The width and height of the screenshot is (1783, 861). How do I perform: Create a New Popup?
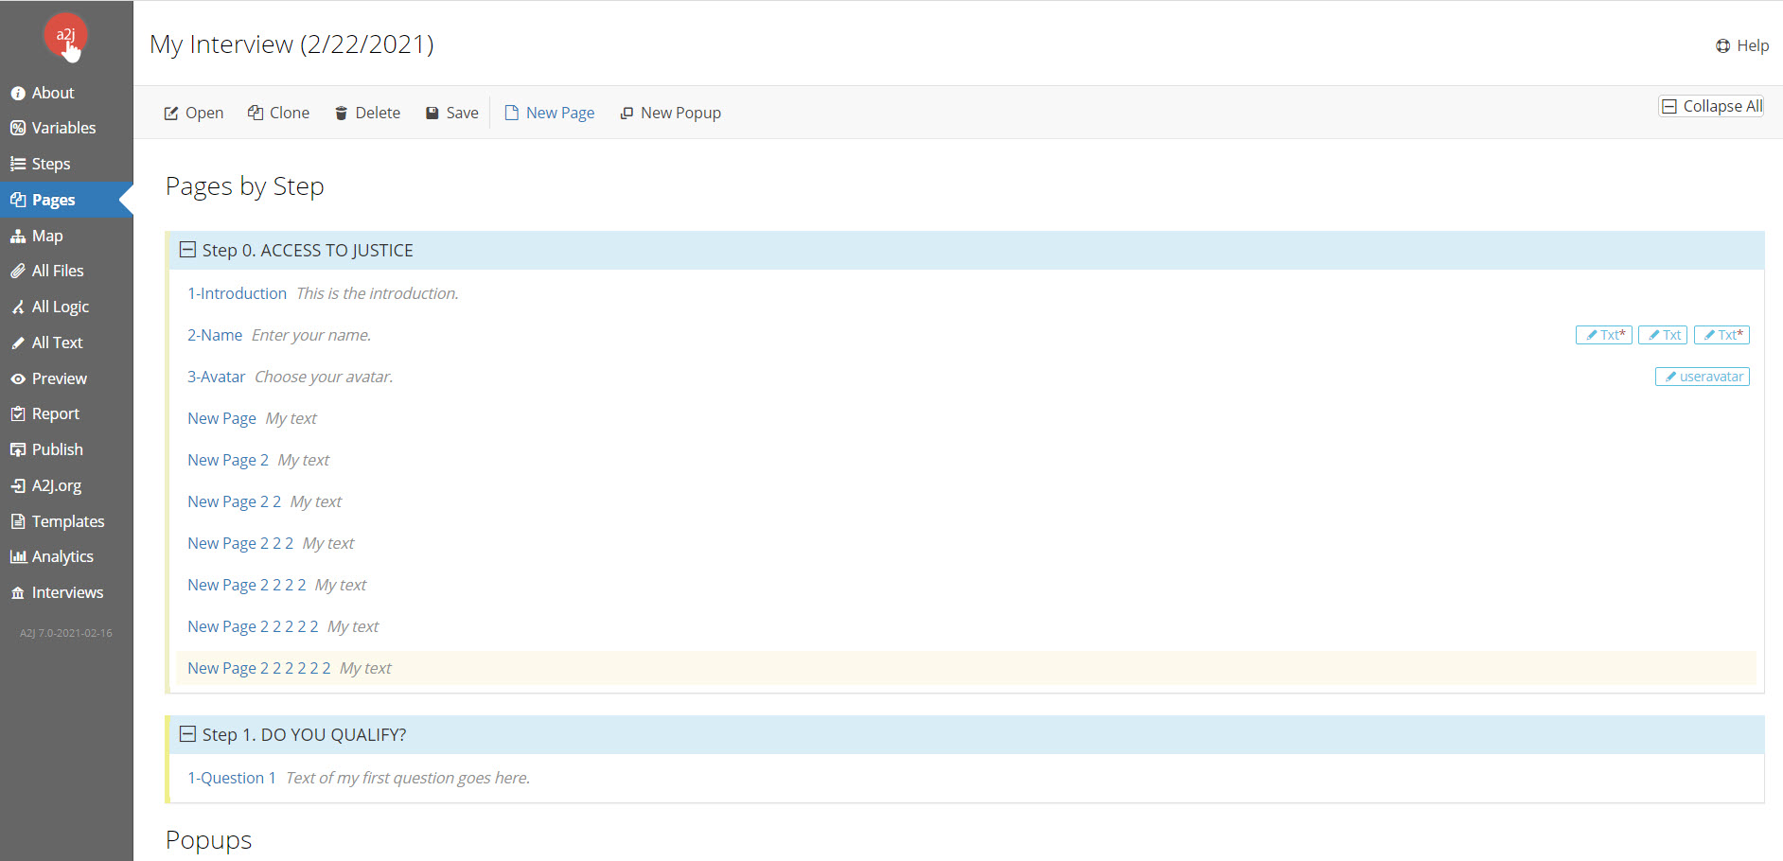670,113
